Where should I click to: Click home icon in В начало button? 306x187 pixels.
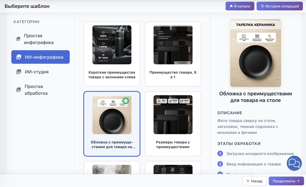coord(231,6)
